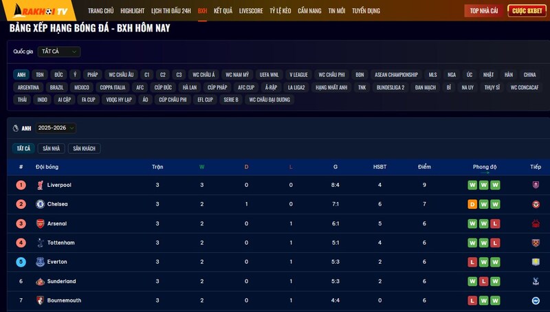Click the Rakhoi TV logo
The height and width of the screenshot is (312, 550).
pos(40,10)
